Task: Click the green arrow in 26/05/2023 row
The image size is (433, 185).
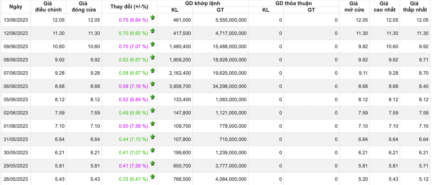Action: (x=152, y=177)
